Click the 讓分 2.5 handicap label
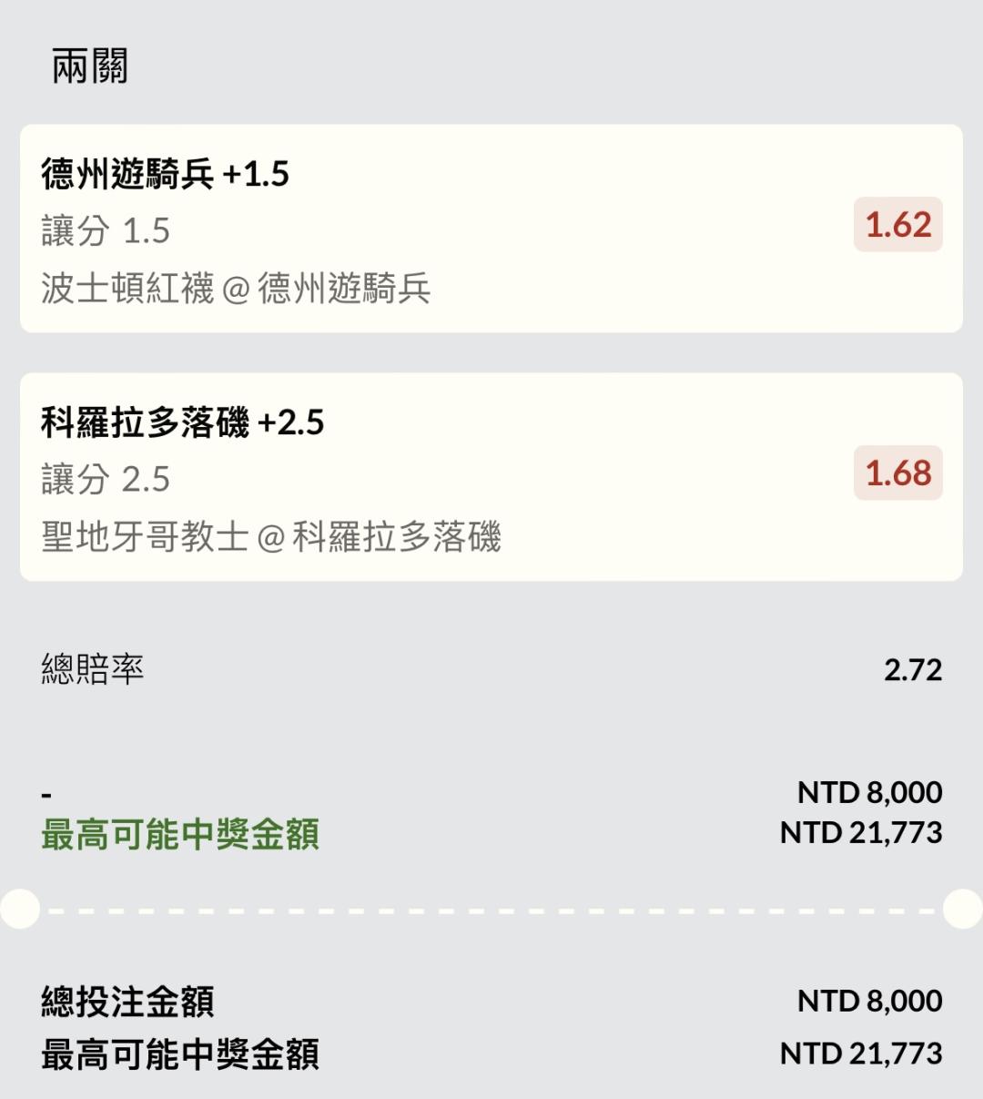This screenshot has width=983, height=1099. coord(106,480)
